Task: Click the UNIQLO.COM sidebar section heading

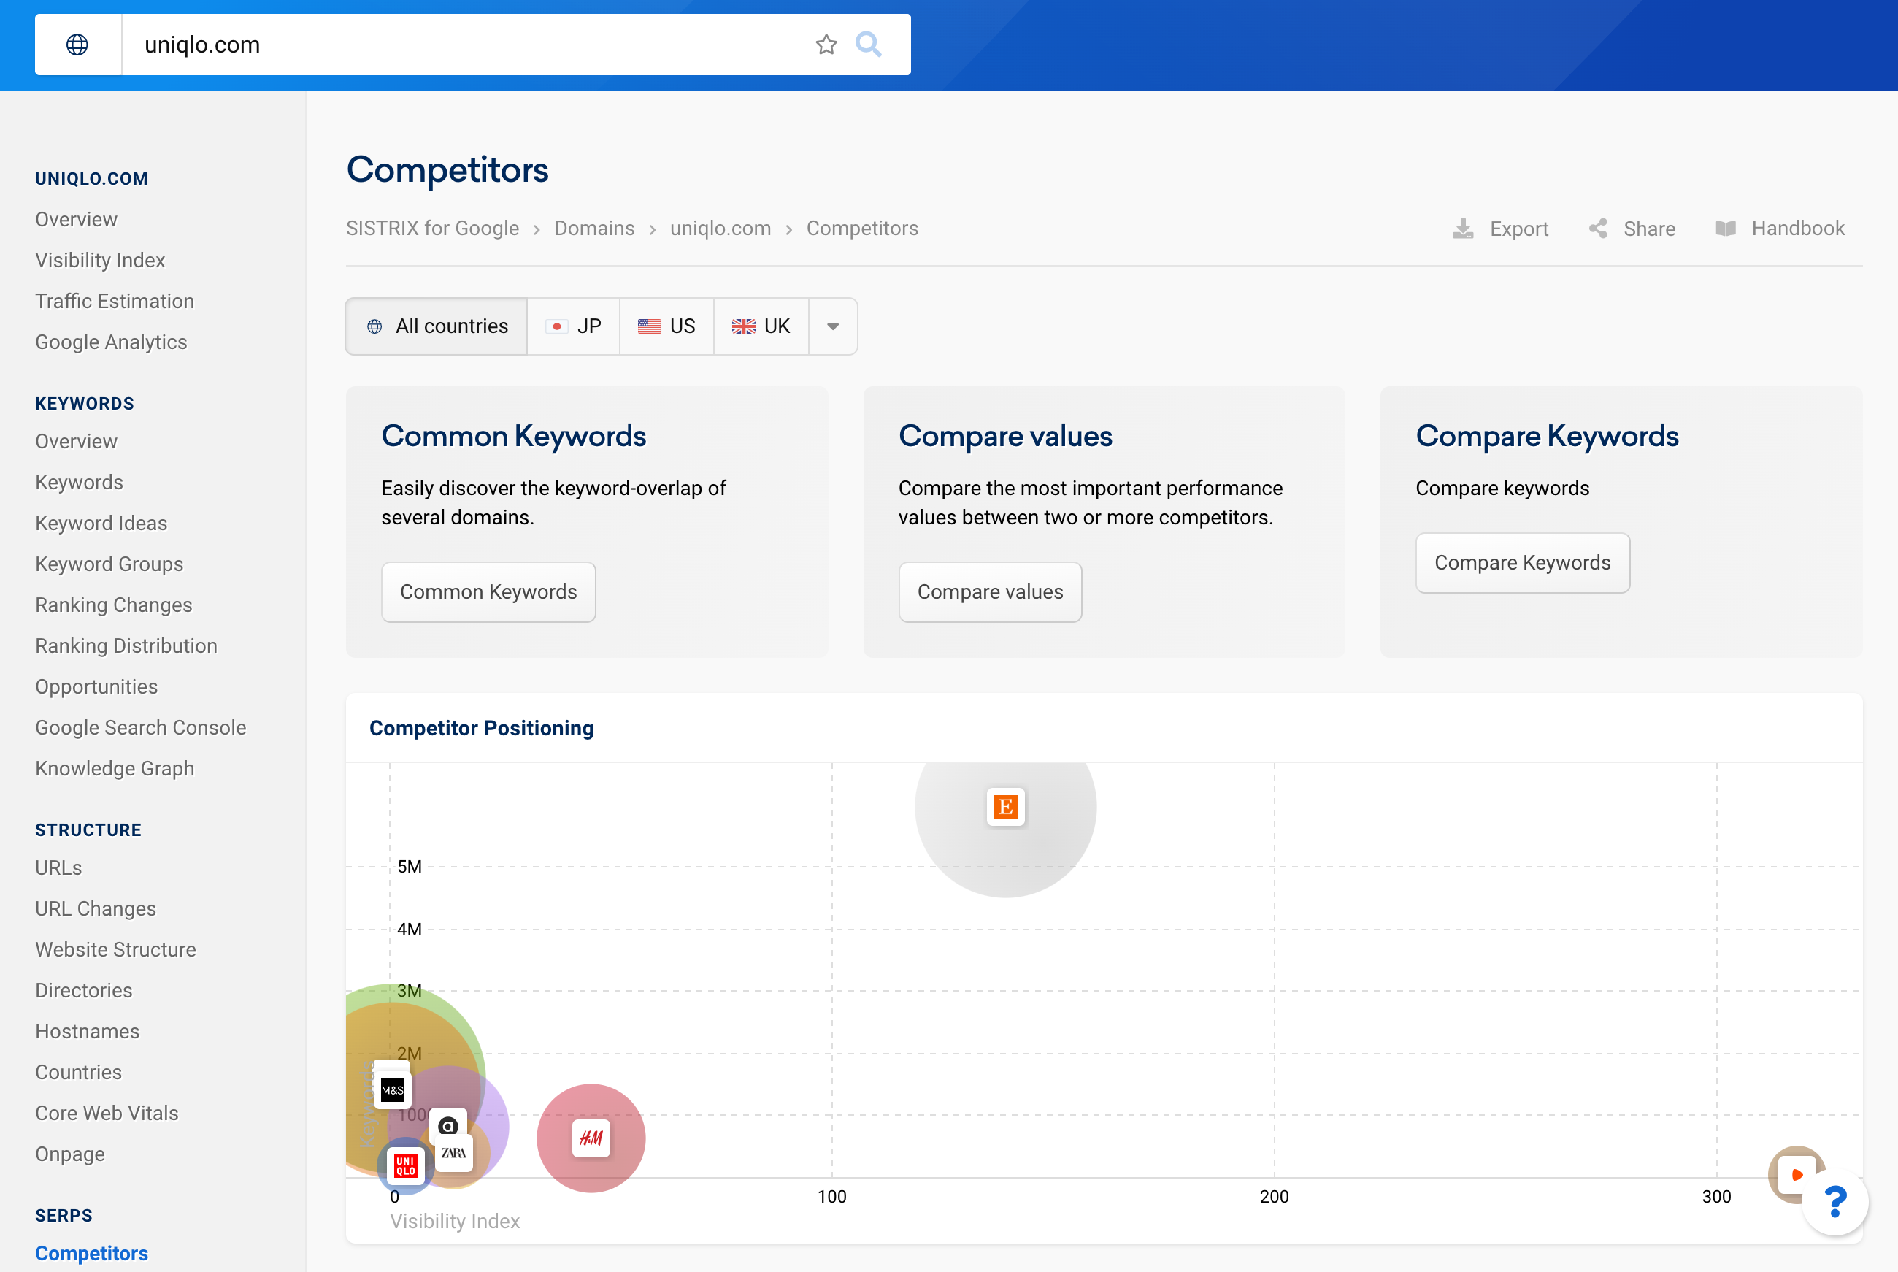Action: pyautogui.click(x=92, y=178)
